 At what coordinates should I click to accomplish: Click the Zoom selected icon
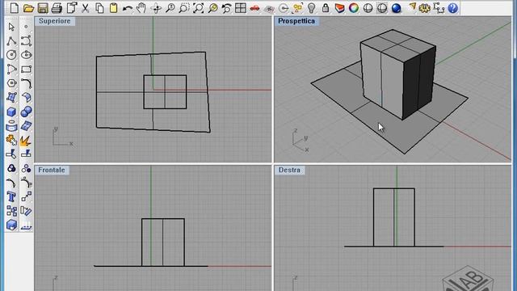coord(212,7)
